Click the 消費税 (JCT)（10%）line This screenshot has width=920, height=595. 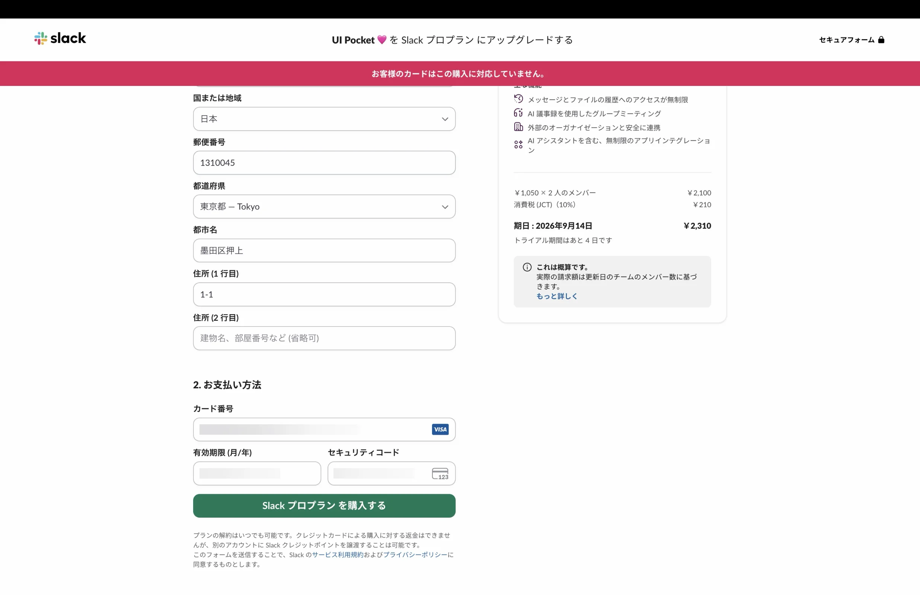pyautogui.click(x=544, y=205)
